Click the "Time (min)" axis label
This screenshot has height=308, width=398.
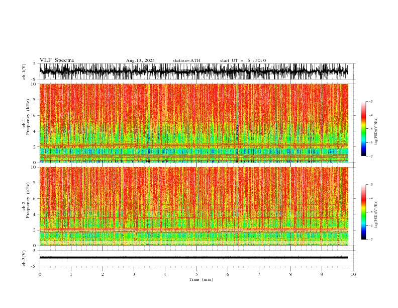(x=201, y=279)
